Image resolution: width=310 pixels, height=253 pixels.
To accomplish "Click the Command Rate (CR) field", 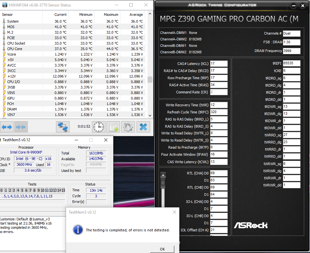I will (219, 92).
